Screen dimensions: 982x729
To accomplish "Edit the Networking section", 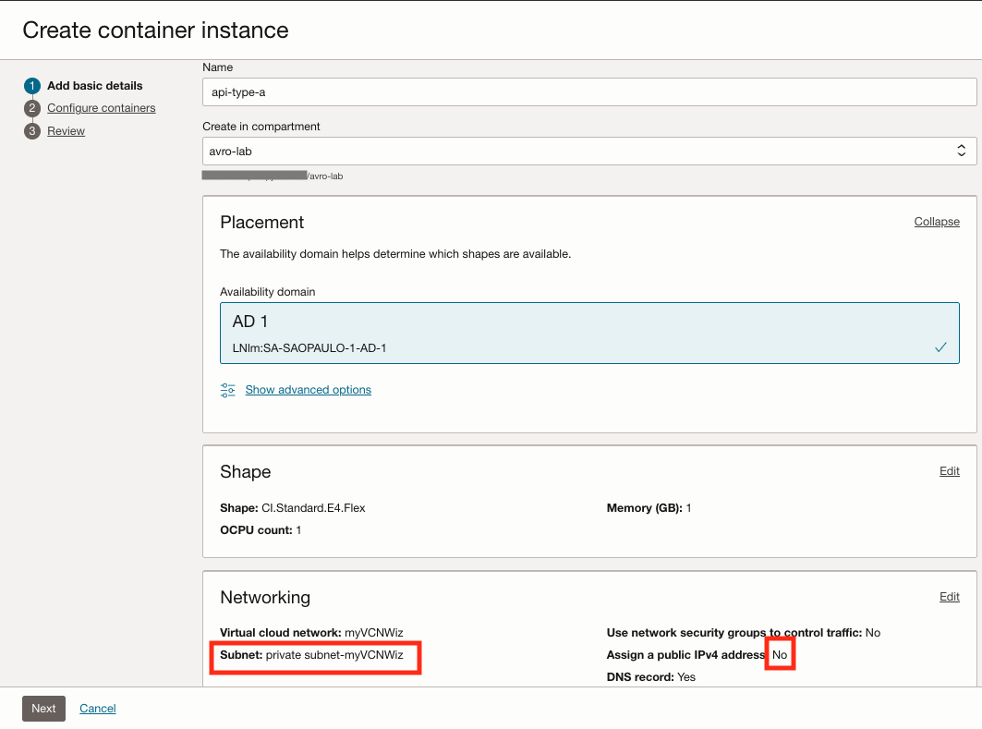I will [x=949, y=597].
